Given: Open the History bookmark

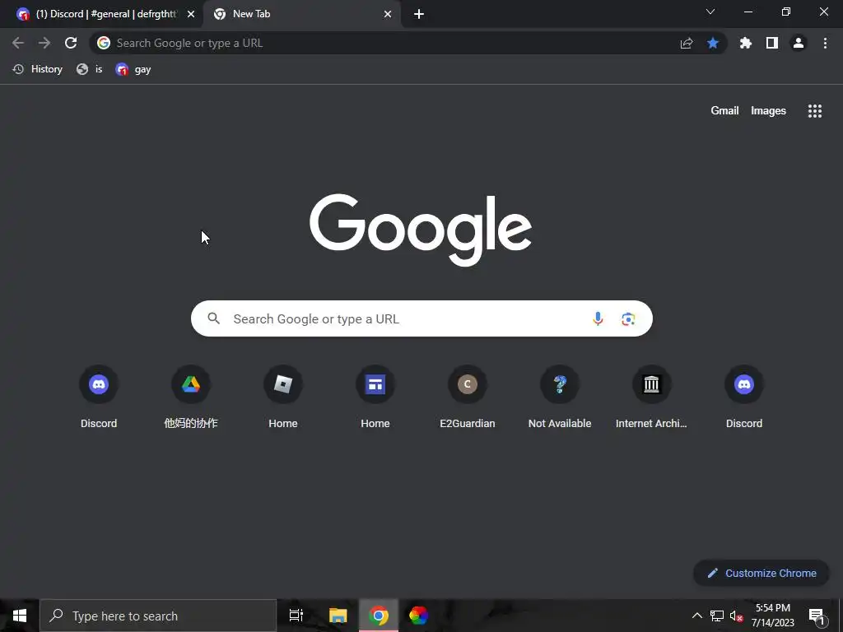Looking at the screenshot, I should pyautogui.click(x=38, y=69).
